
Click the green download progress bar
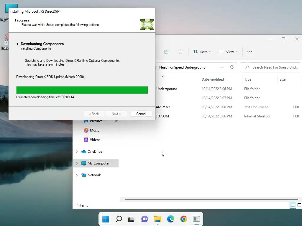[82, 90]
